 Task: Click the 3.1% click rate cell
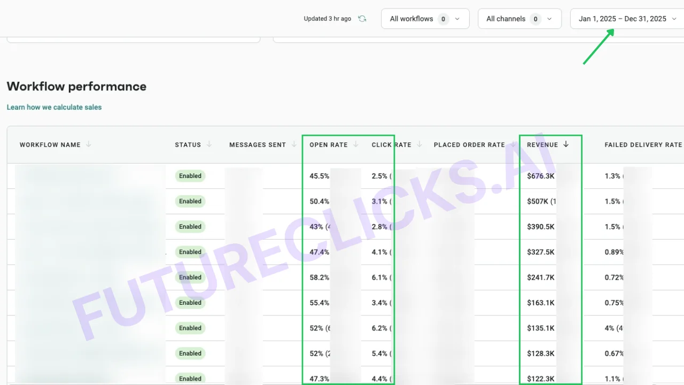382,202
